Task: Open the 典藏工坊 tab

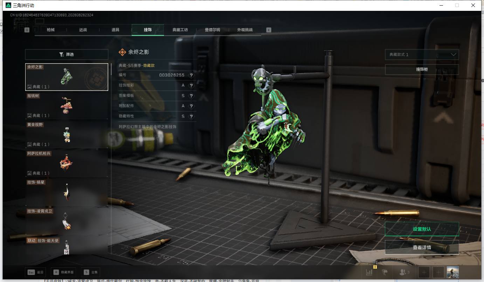Action: pyautogui.click(x=180, y=30)
